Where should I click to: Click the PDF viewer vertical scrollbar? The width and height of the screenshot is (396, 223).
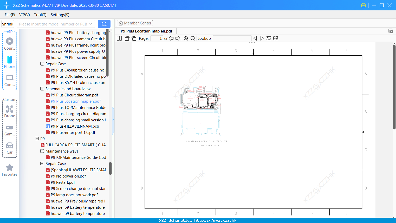[394, 87]
